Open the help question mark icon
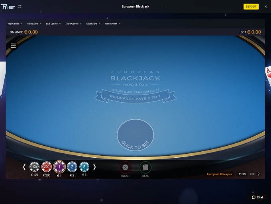 (x=259, y=174)
